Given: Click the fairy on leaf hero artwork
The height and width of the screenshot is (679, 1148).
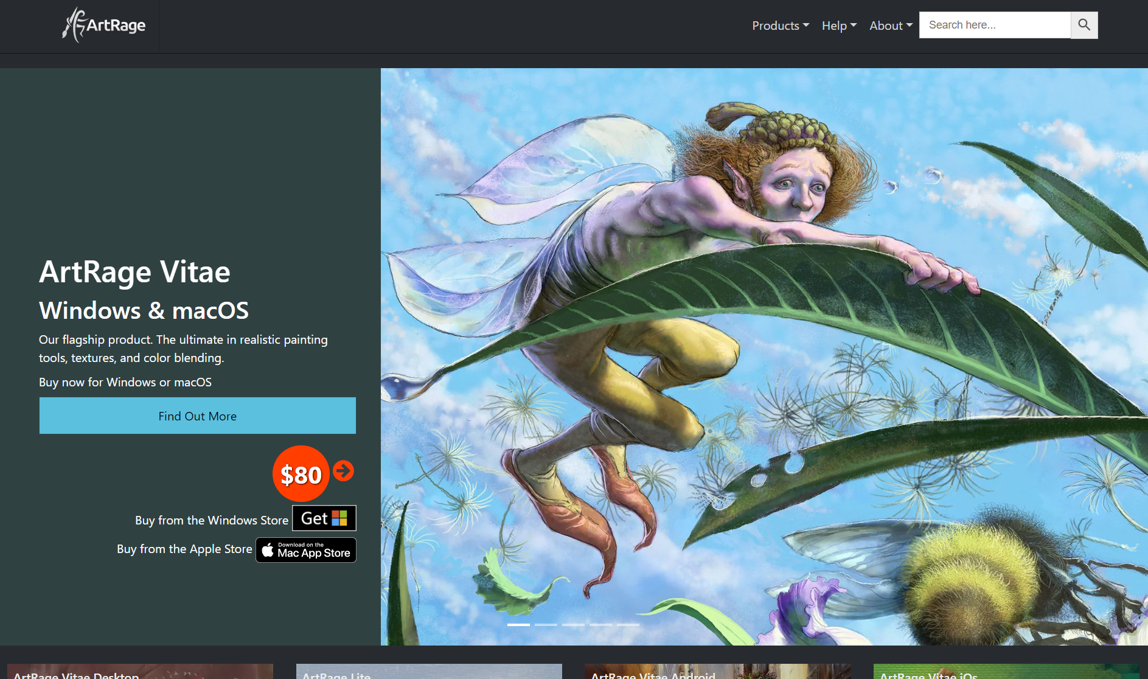Looking at the screenshot, I should (x=764, y=357).
